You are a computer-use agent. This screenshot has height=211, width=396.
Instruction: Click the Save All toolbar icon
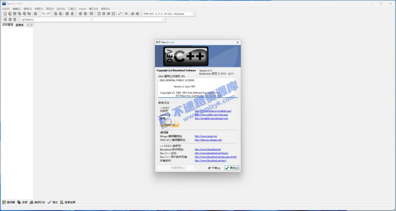[19, 14]
